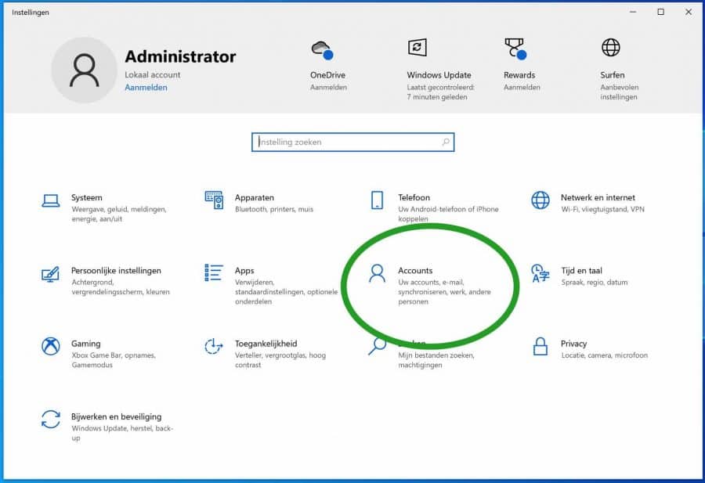Click 'Aanbevolen instellingen' under Surfen

click(x=620, y=92)
